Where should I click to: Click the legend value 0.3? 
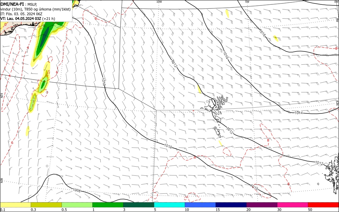point(34,210)
